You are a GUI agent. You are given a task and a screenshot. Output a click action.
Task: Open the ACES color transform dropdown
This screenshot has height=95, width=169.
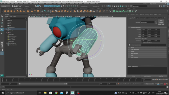click(x=104, y=17)
